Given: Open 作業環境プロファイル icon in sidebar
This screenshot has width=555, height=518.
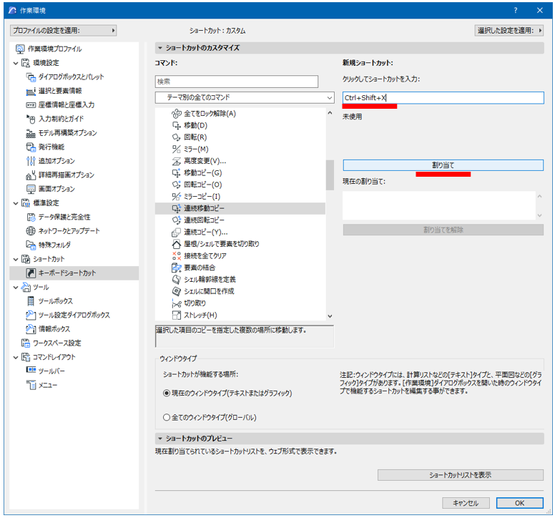Looking at the screenshot, I should point(20,49).
